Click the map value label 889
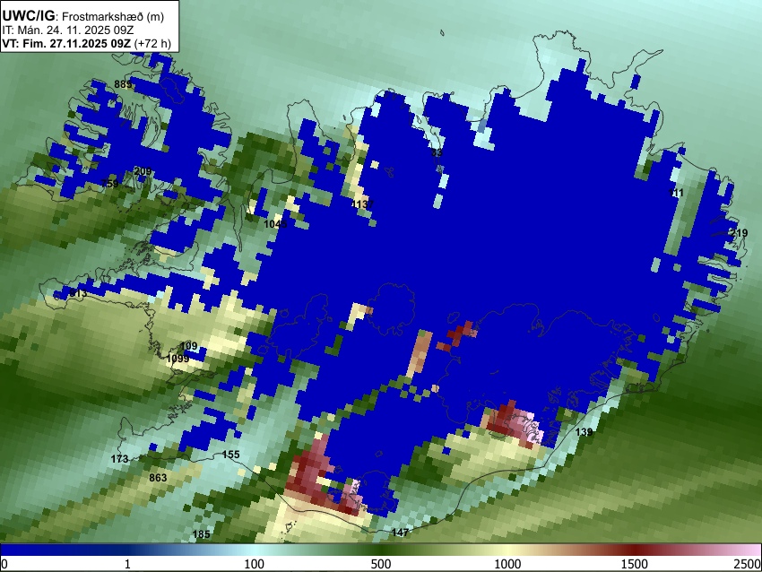Viewport: 762px width, 572px height. (123, 84)
